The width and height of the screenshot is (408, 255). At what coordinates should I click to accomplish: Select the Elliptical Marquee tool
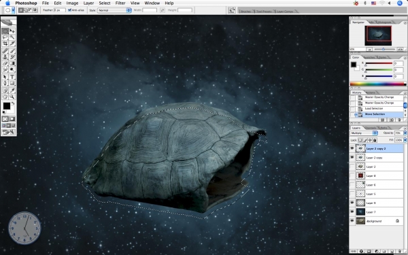[x=5, y=31]
